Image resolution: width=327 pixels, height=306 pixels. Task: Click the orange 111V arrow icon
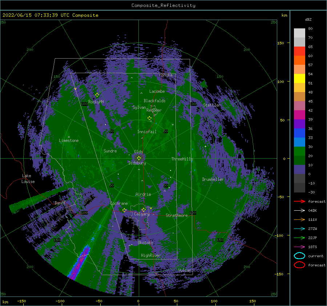[299, 219]
